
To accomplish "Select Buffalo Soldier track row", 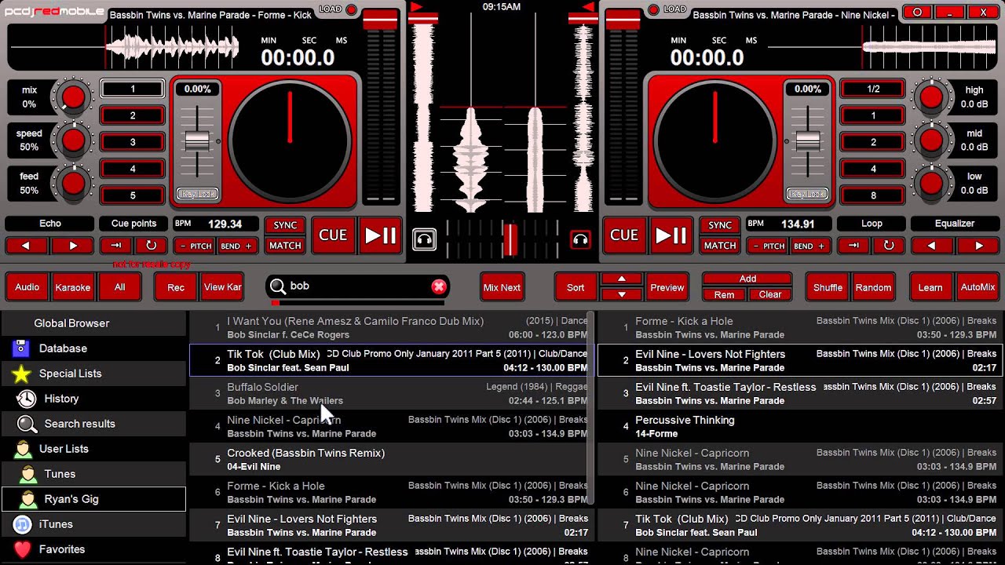I will pos(388,394).
